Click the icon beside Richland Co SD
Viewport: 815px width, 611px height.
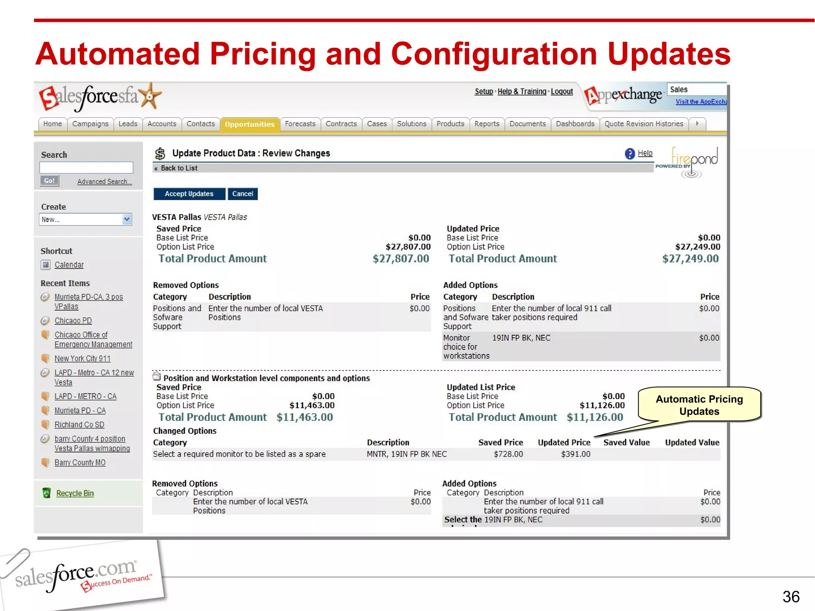[x=45, y=425]
